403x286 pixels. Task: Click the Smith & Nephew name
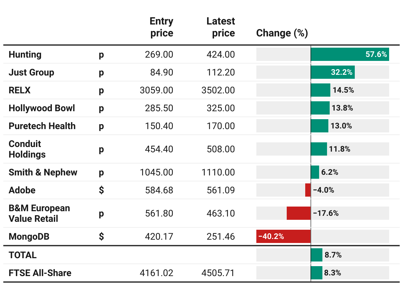coord(43,172)
